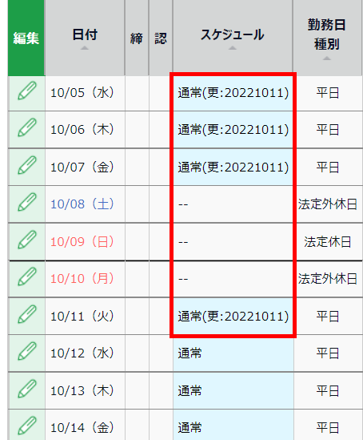Click the 認 column header
The width and height of the screenshot is (363, 440).
tap(161, 38)
